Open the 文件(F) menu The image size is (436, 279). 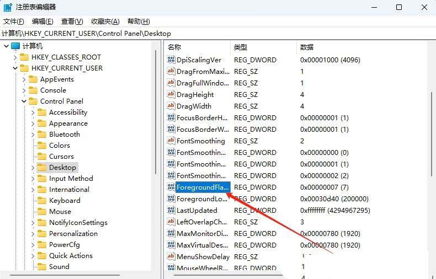[x=14, y=22]
